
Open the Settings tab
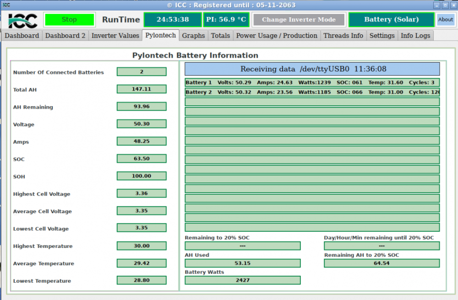(x=382, y=36)
